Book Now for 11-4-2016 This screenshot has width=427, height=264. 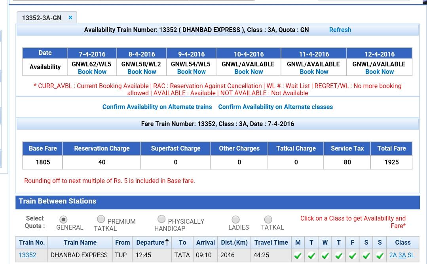[x=314, y=72]
